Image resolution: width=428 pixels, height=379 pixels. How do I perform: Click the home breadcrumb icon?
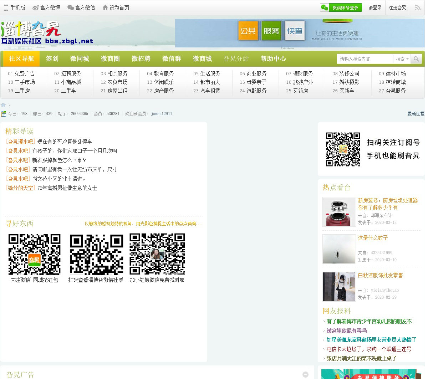click(x=3, y=105)
